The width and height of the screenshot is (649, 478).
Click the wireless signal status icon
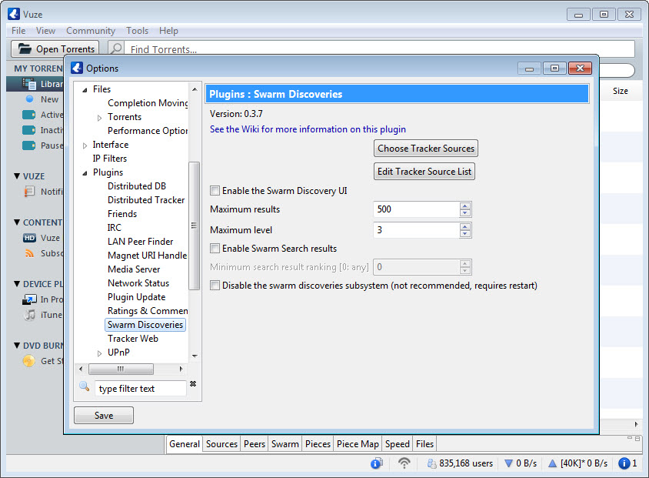[x=404, y=463]
